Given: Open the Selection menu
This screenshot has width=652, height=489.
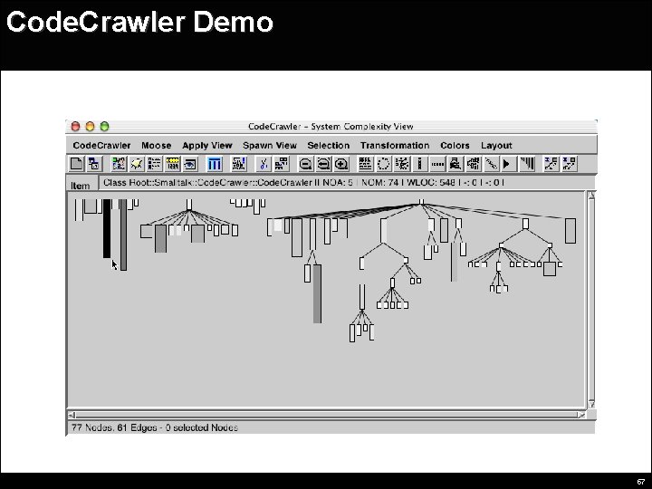Looking at the screenshot, I should 329,146.
